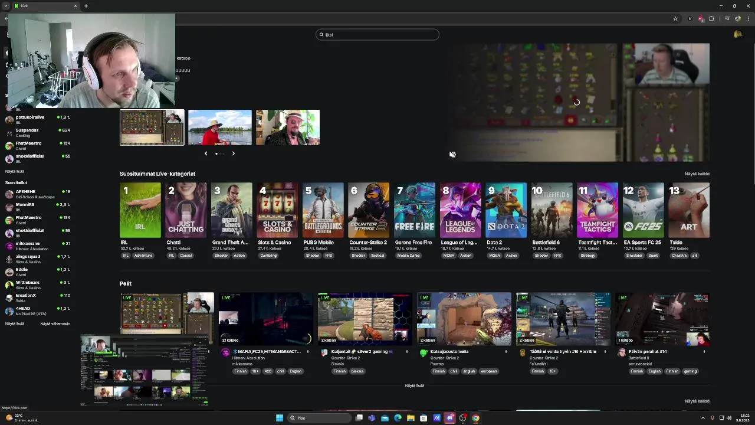Open kreationX channel in recommended list
Viewport: 755px width, 425px height.
click(x=38, y=297)
